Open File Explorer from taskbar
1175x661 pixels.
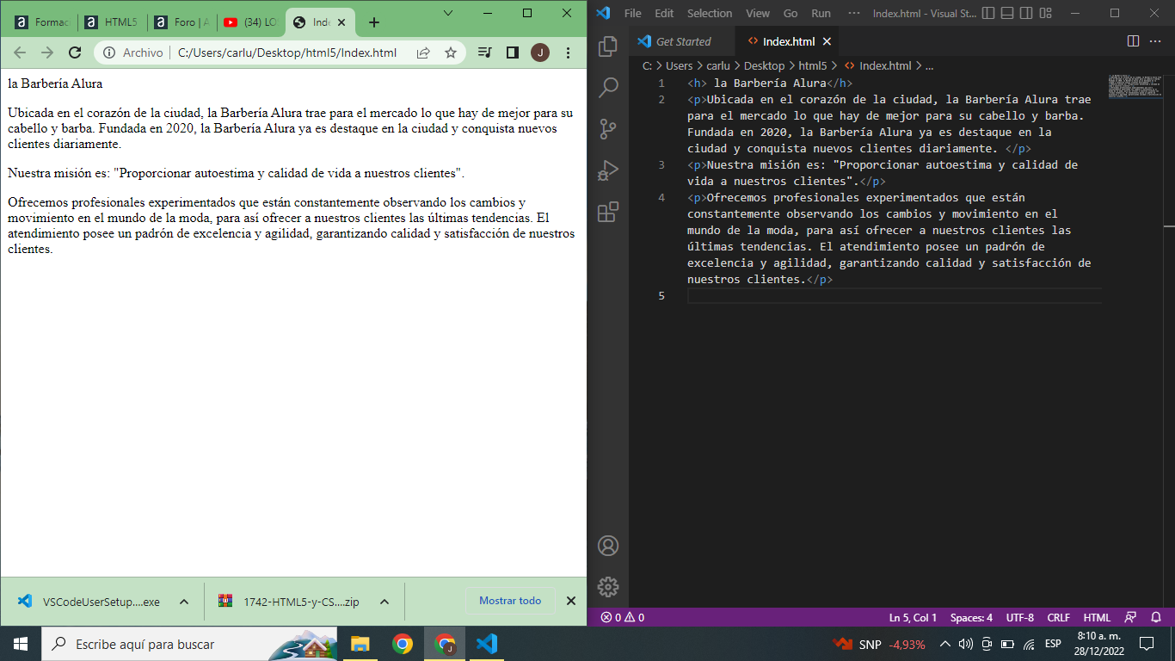click(x=360, y=644)
